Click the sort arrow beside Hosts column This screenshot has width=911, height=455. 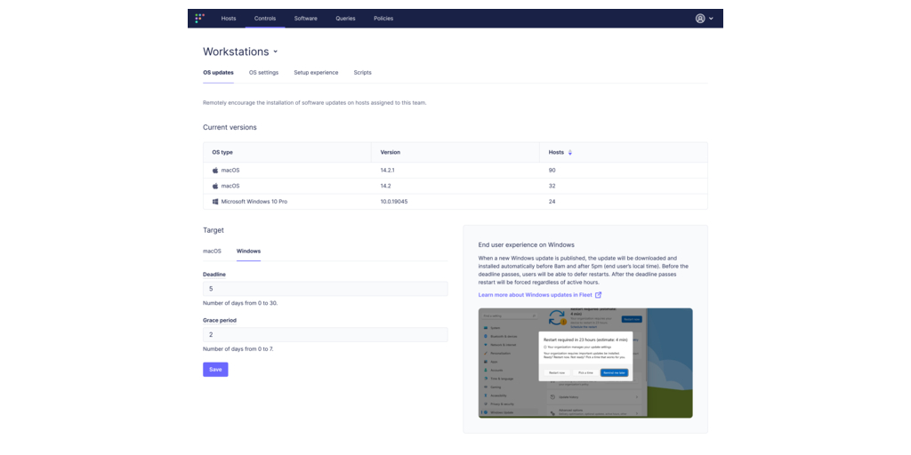pos(570,153)
